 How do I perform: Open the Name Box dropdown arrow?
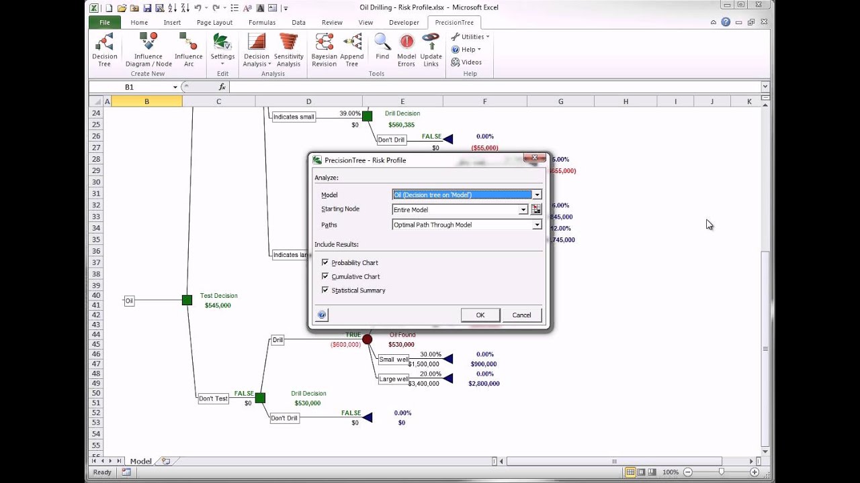(175, 87)
